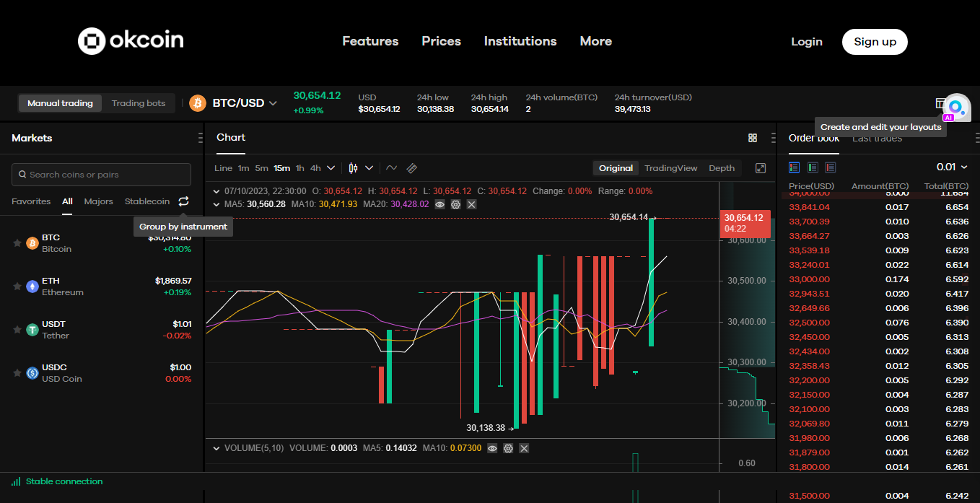Open the indicators line icon
The width and height of the screenshot is (980, 503).
391,168
